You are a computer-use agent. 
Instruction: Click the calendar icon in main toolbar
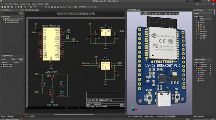coord(75,7)
